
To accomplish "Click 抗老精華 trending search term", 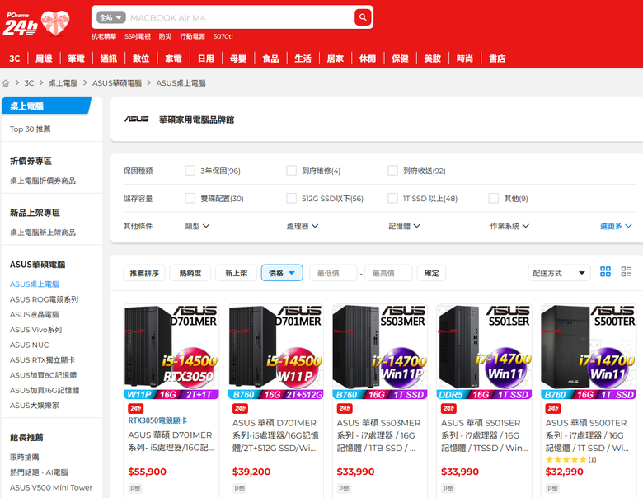I will (104, 36).
